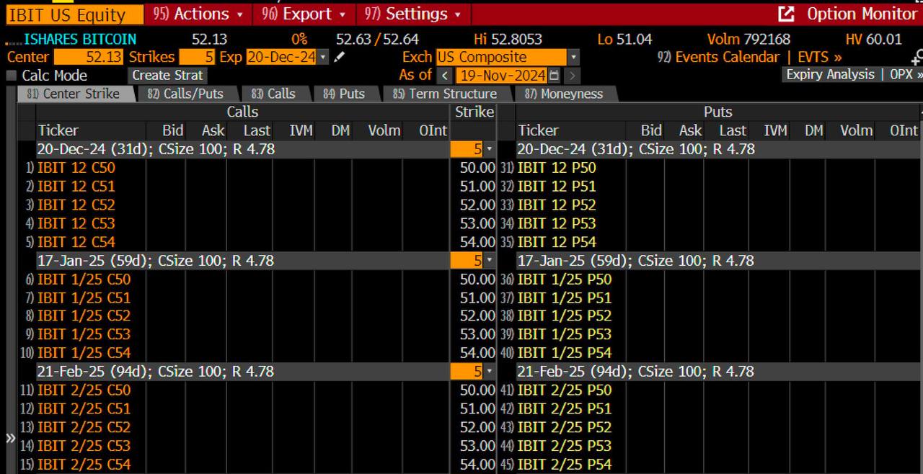Click the Strikes 5 input field

coord(197,57)
